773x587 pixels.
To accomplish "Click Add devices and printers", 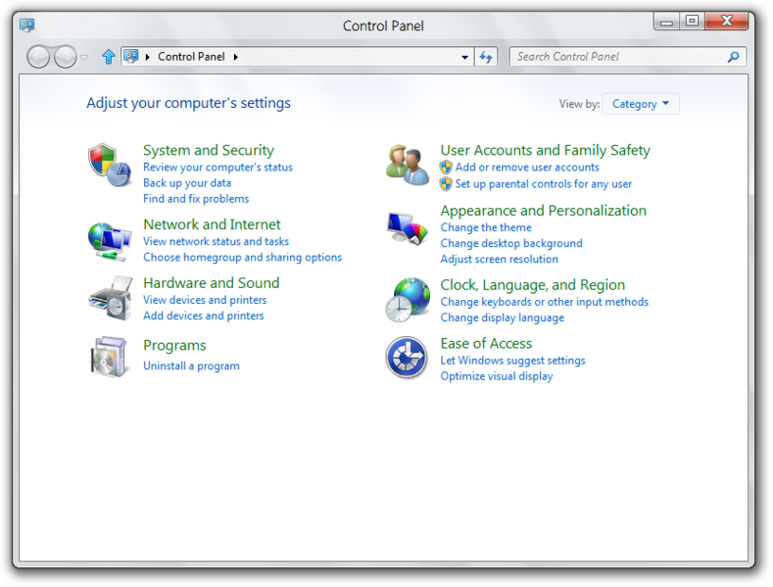I will (203, 316).
